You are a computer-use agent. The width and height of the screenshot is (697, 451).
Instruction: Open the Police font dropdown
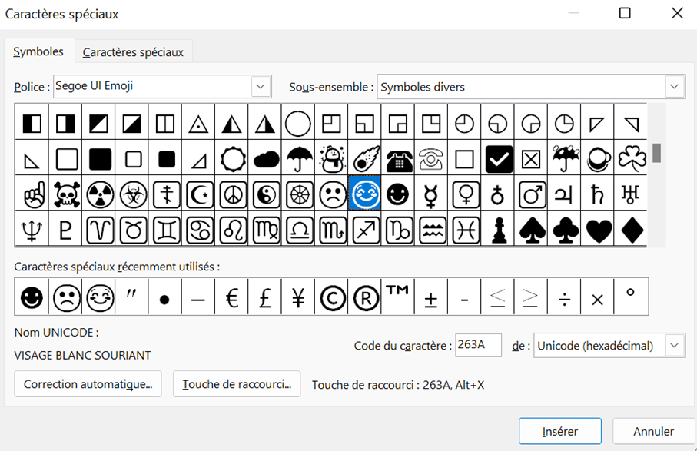(x=261, y=86)
